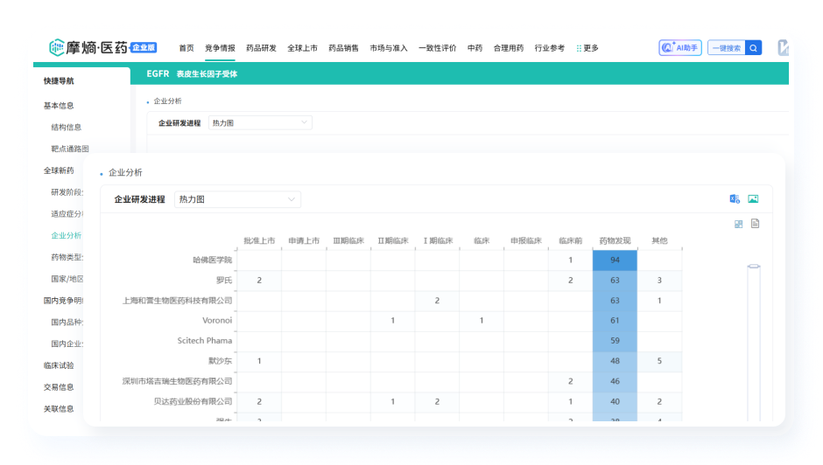This screenshot has height=465, width=823.
Task: Open 临床试验 in sidebar
Action: (59, 365)
